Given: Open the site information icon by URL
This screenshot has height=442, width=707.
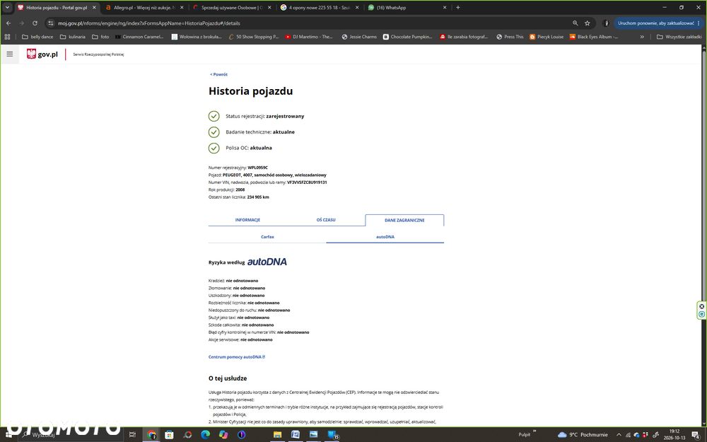Looking at the screenshot, I should pyautogui.click(x=50, y=23).
